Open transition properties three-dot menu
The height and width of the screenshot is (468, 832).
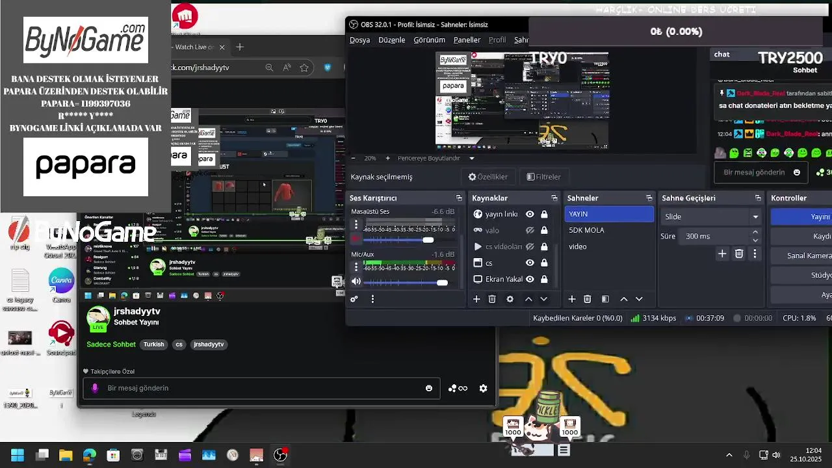755,253
